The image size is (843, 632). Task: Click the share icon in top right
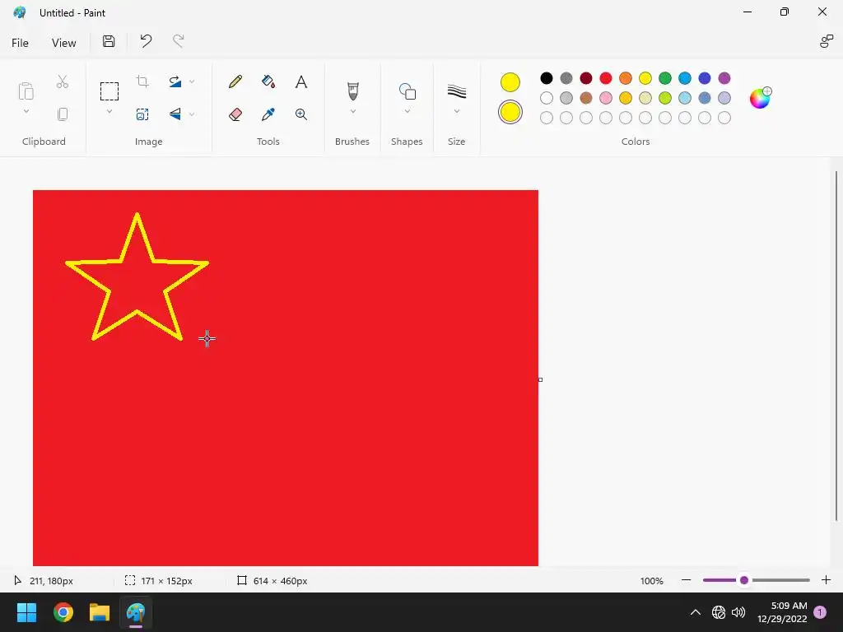click(x=826, y=41)
